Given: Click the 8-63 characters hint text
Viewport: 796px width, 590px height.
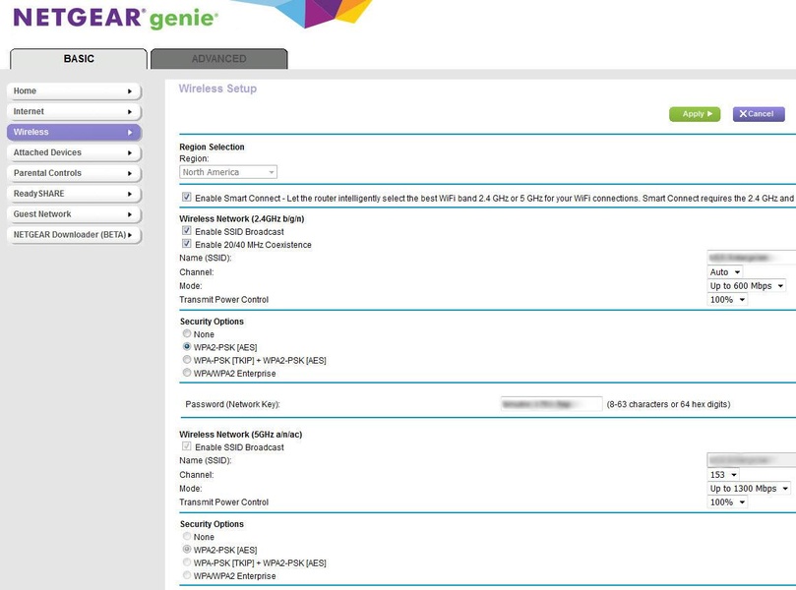Looking at the screenshot, I should pos(668,404).
